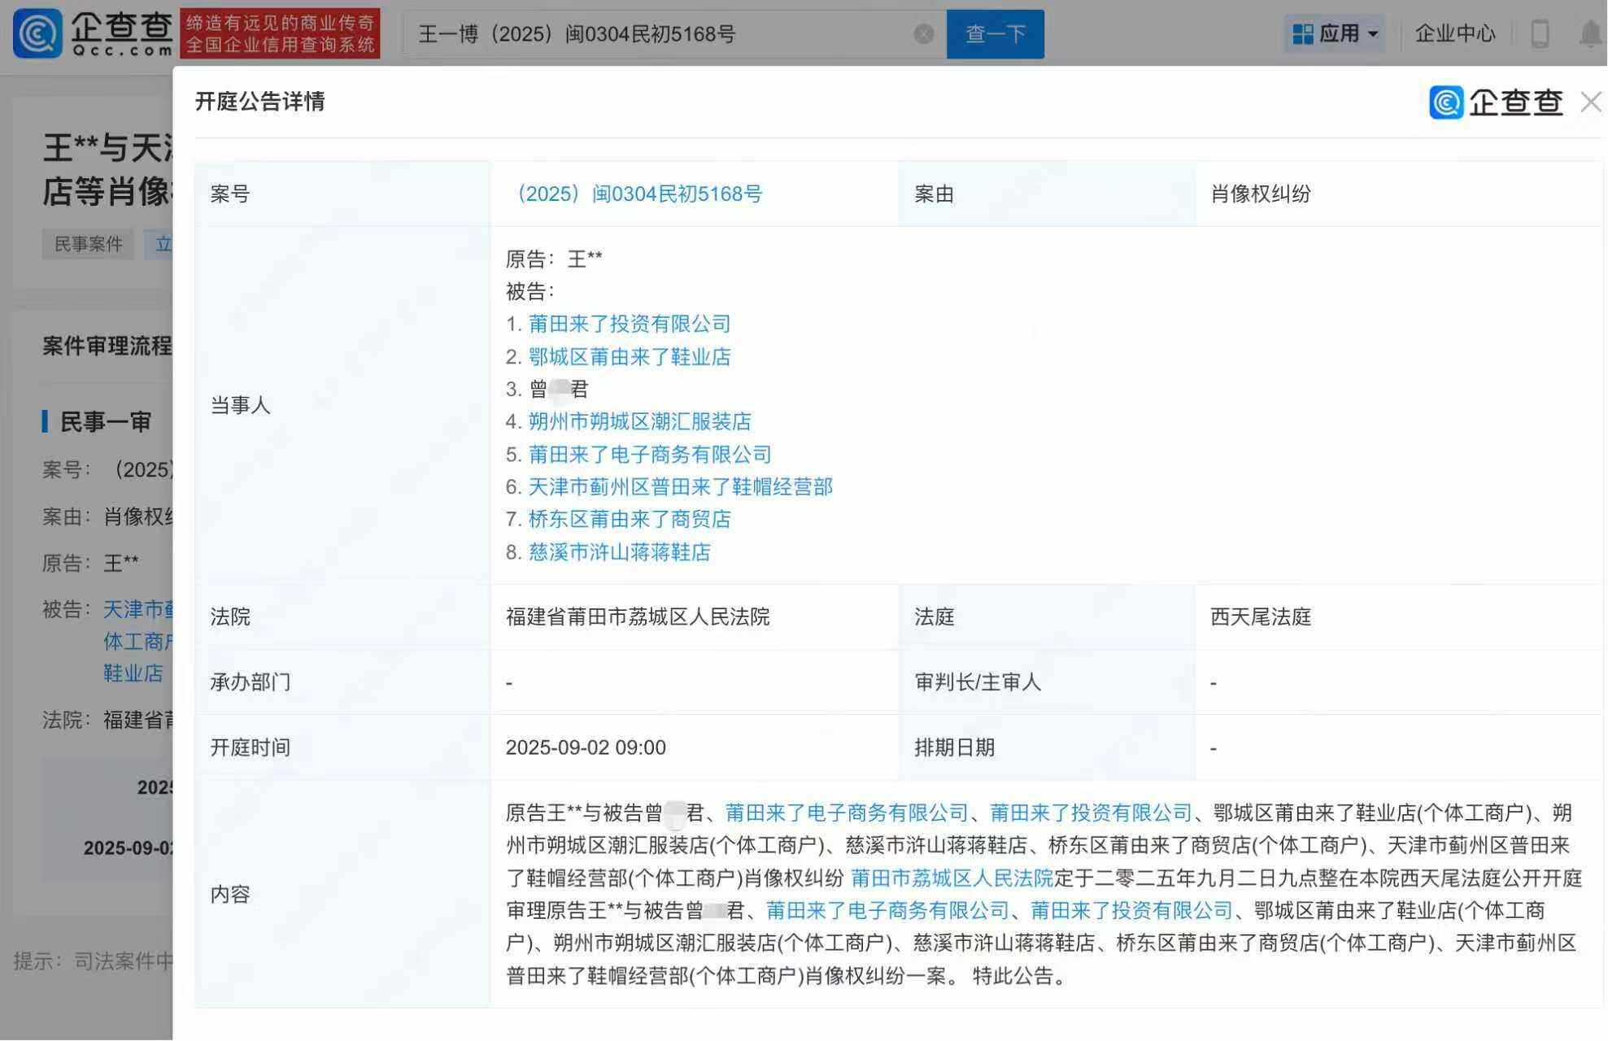Open 鄂城区莆由来了鞋业店 link
Image resolution: width=1608 pixels, height=1041 pixels.
[629, 356]
